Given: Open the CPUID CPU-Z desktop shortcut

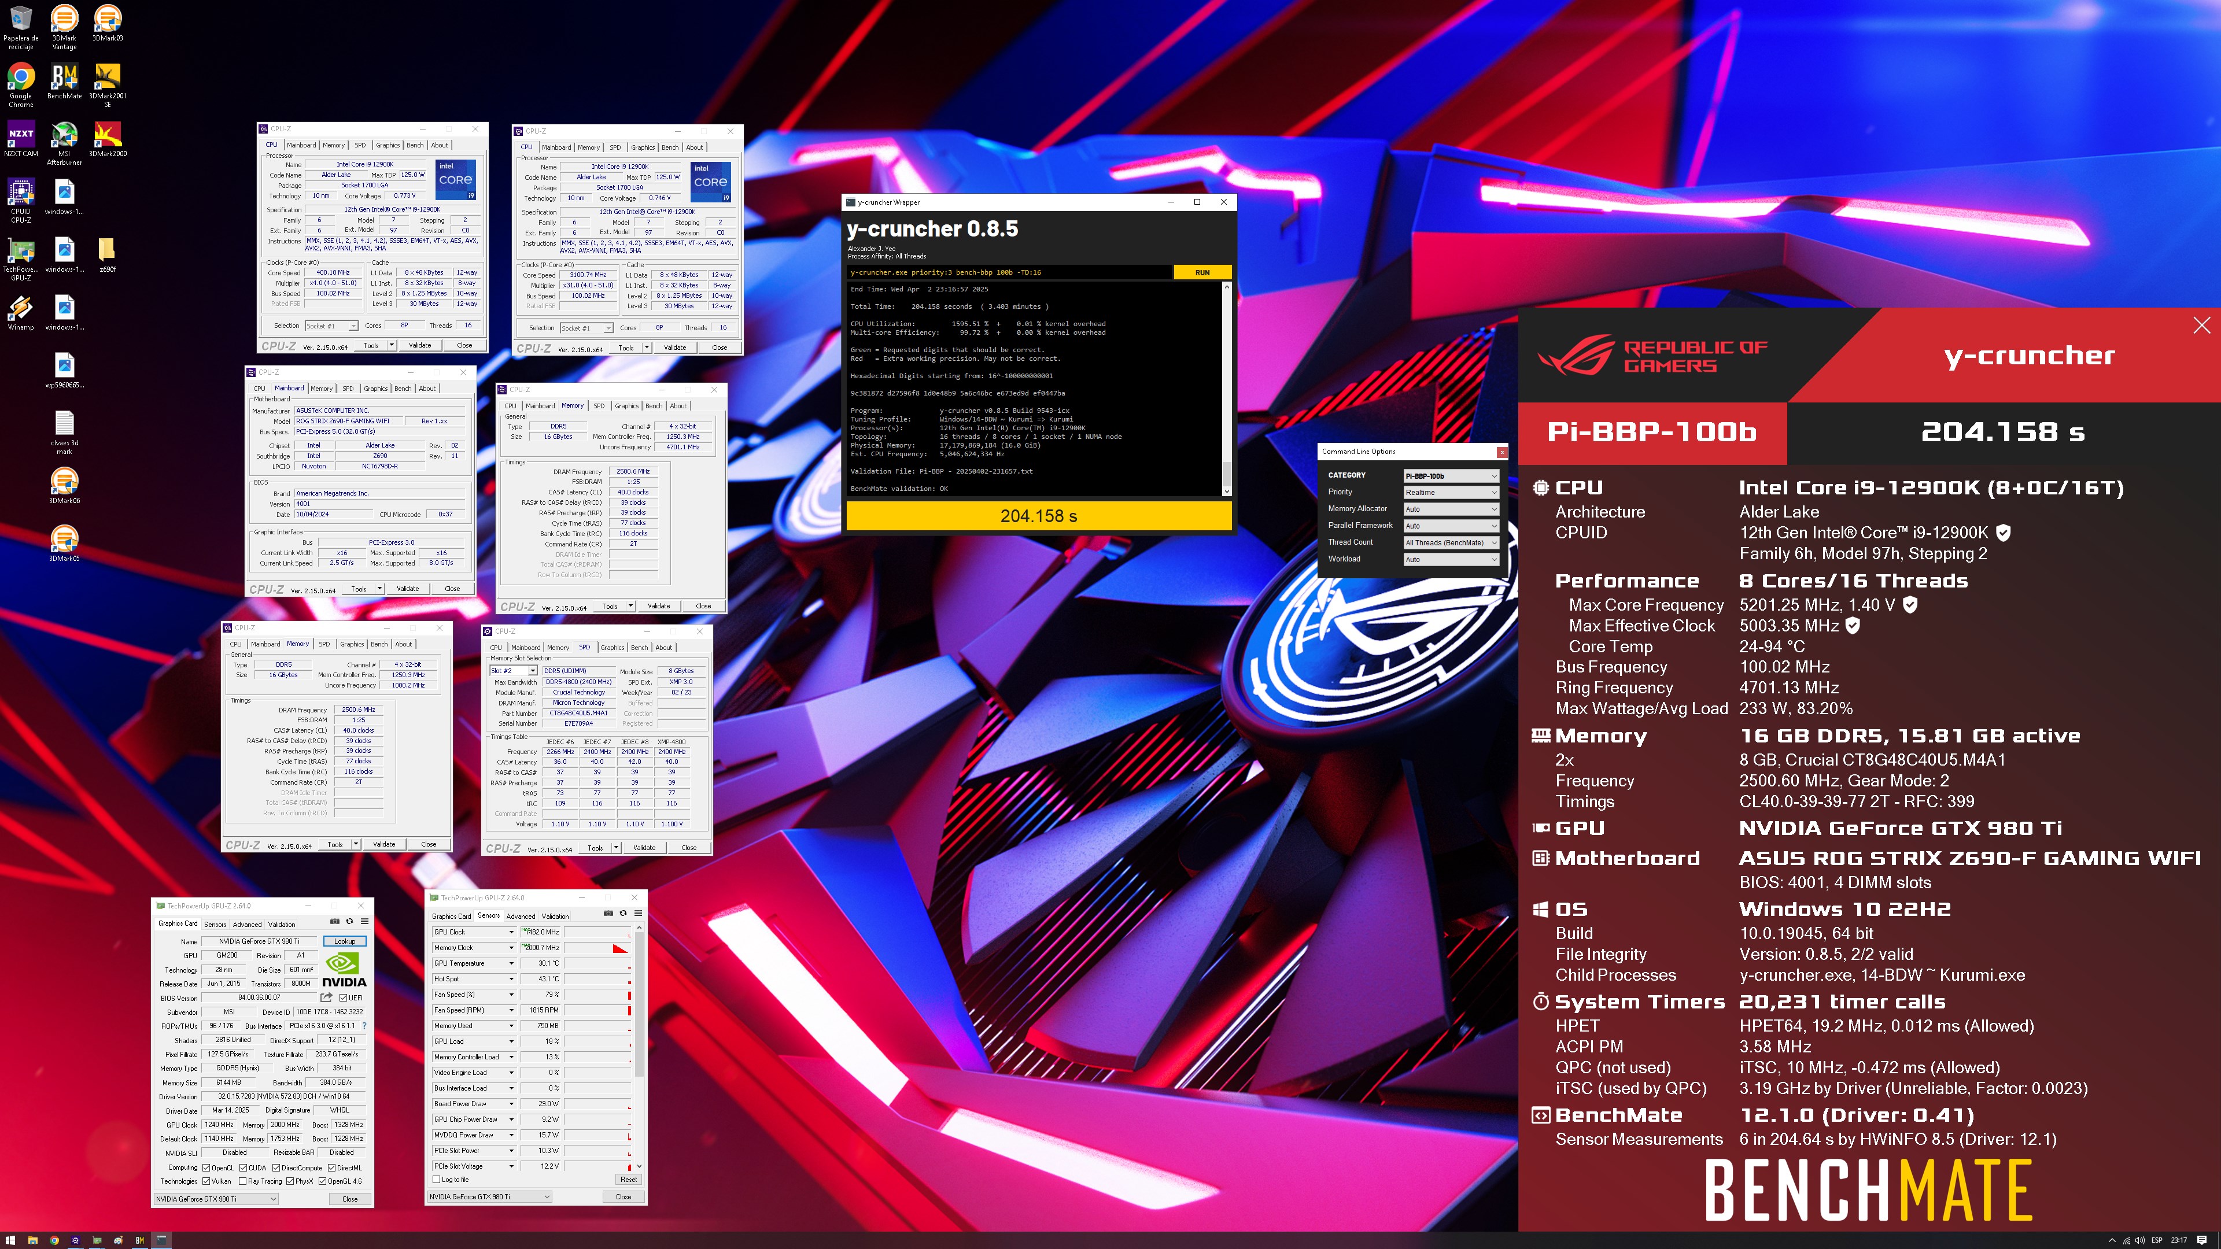Looking at the screenshot, I should tap(21, 201).
